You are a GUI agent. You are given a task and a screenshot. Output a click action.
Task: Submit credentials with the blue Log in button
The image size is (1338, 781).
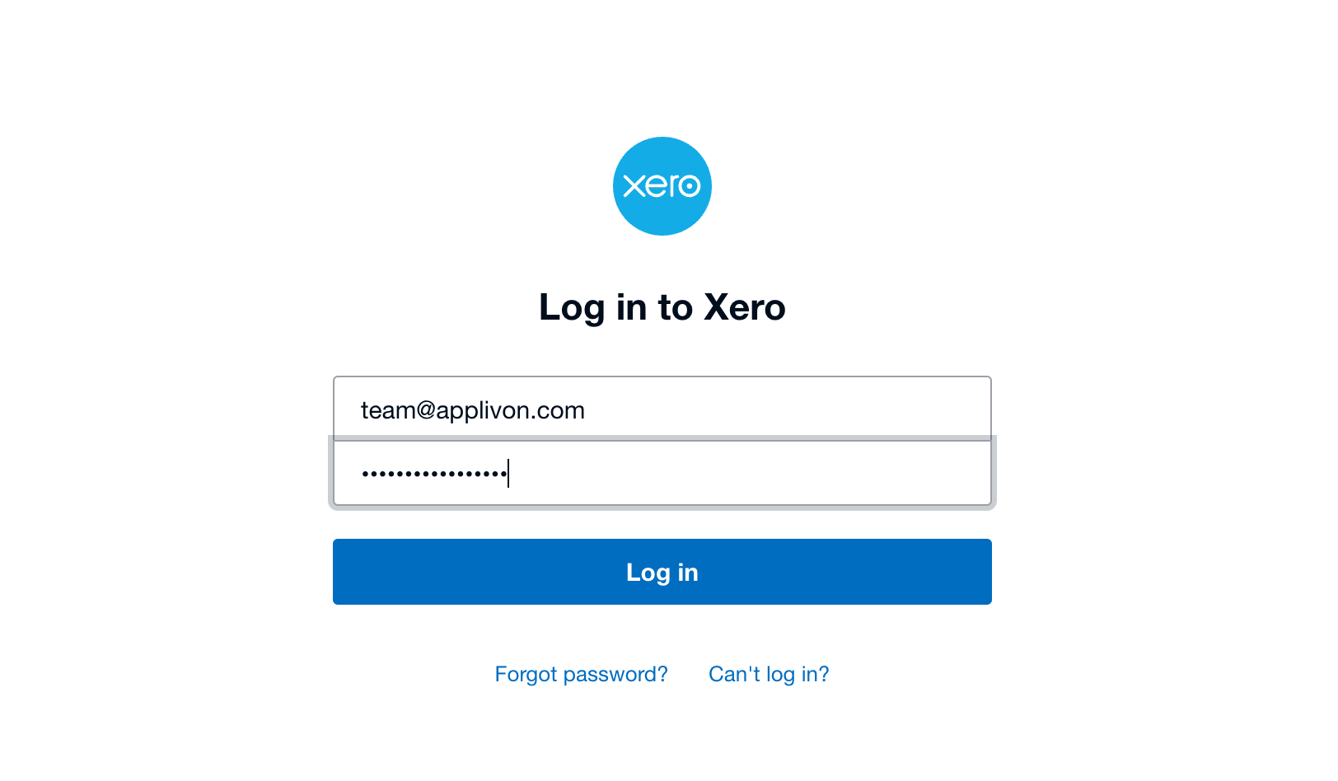pos(662,572)
